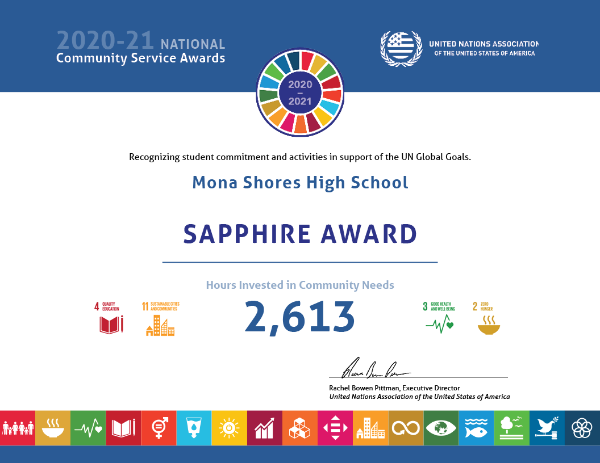Viewport: 600px width, 463px height.
Task: Select the Gender Equality symbol tile
Action: [x=159, y=428]
